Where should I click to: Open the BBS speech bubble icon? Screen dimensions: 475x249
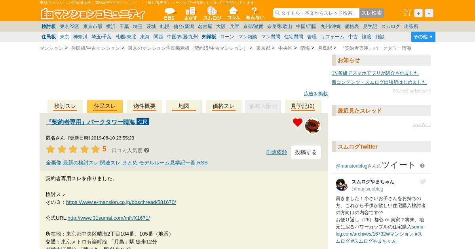[169, 13]
